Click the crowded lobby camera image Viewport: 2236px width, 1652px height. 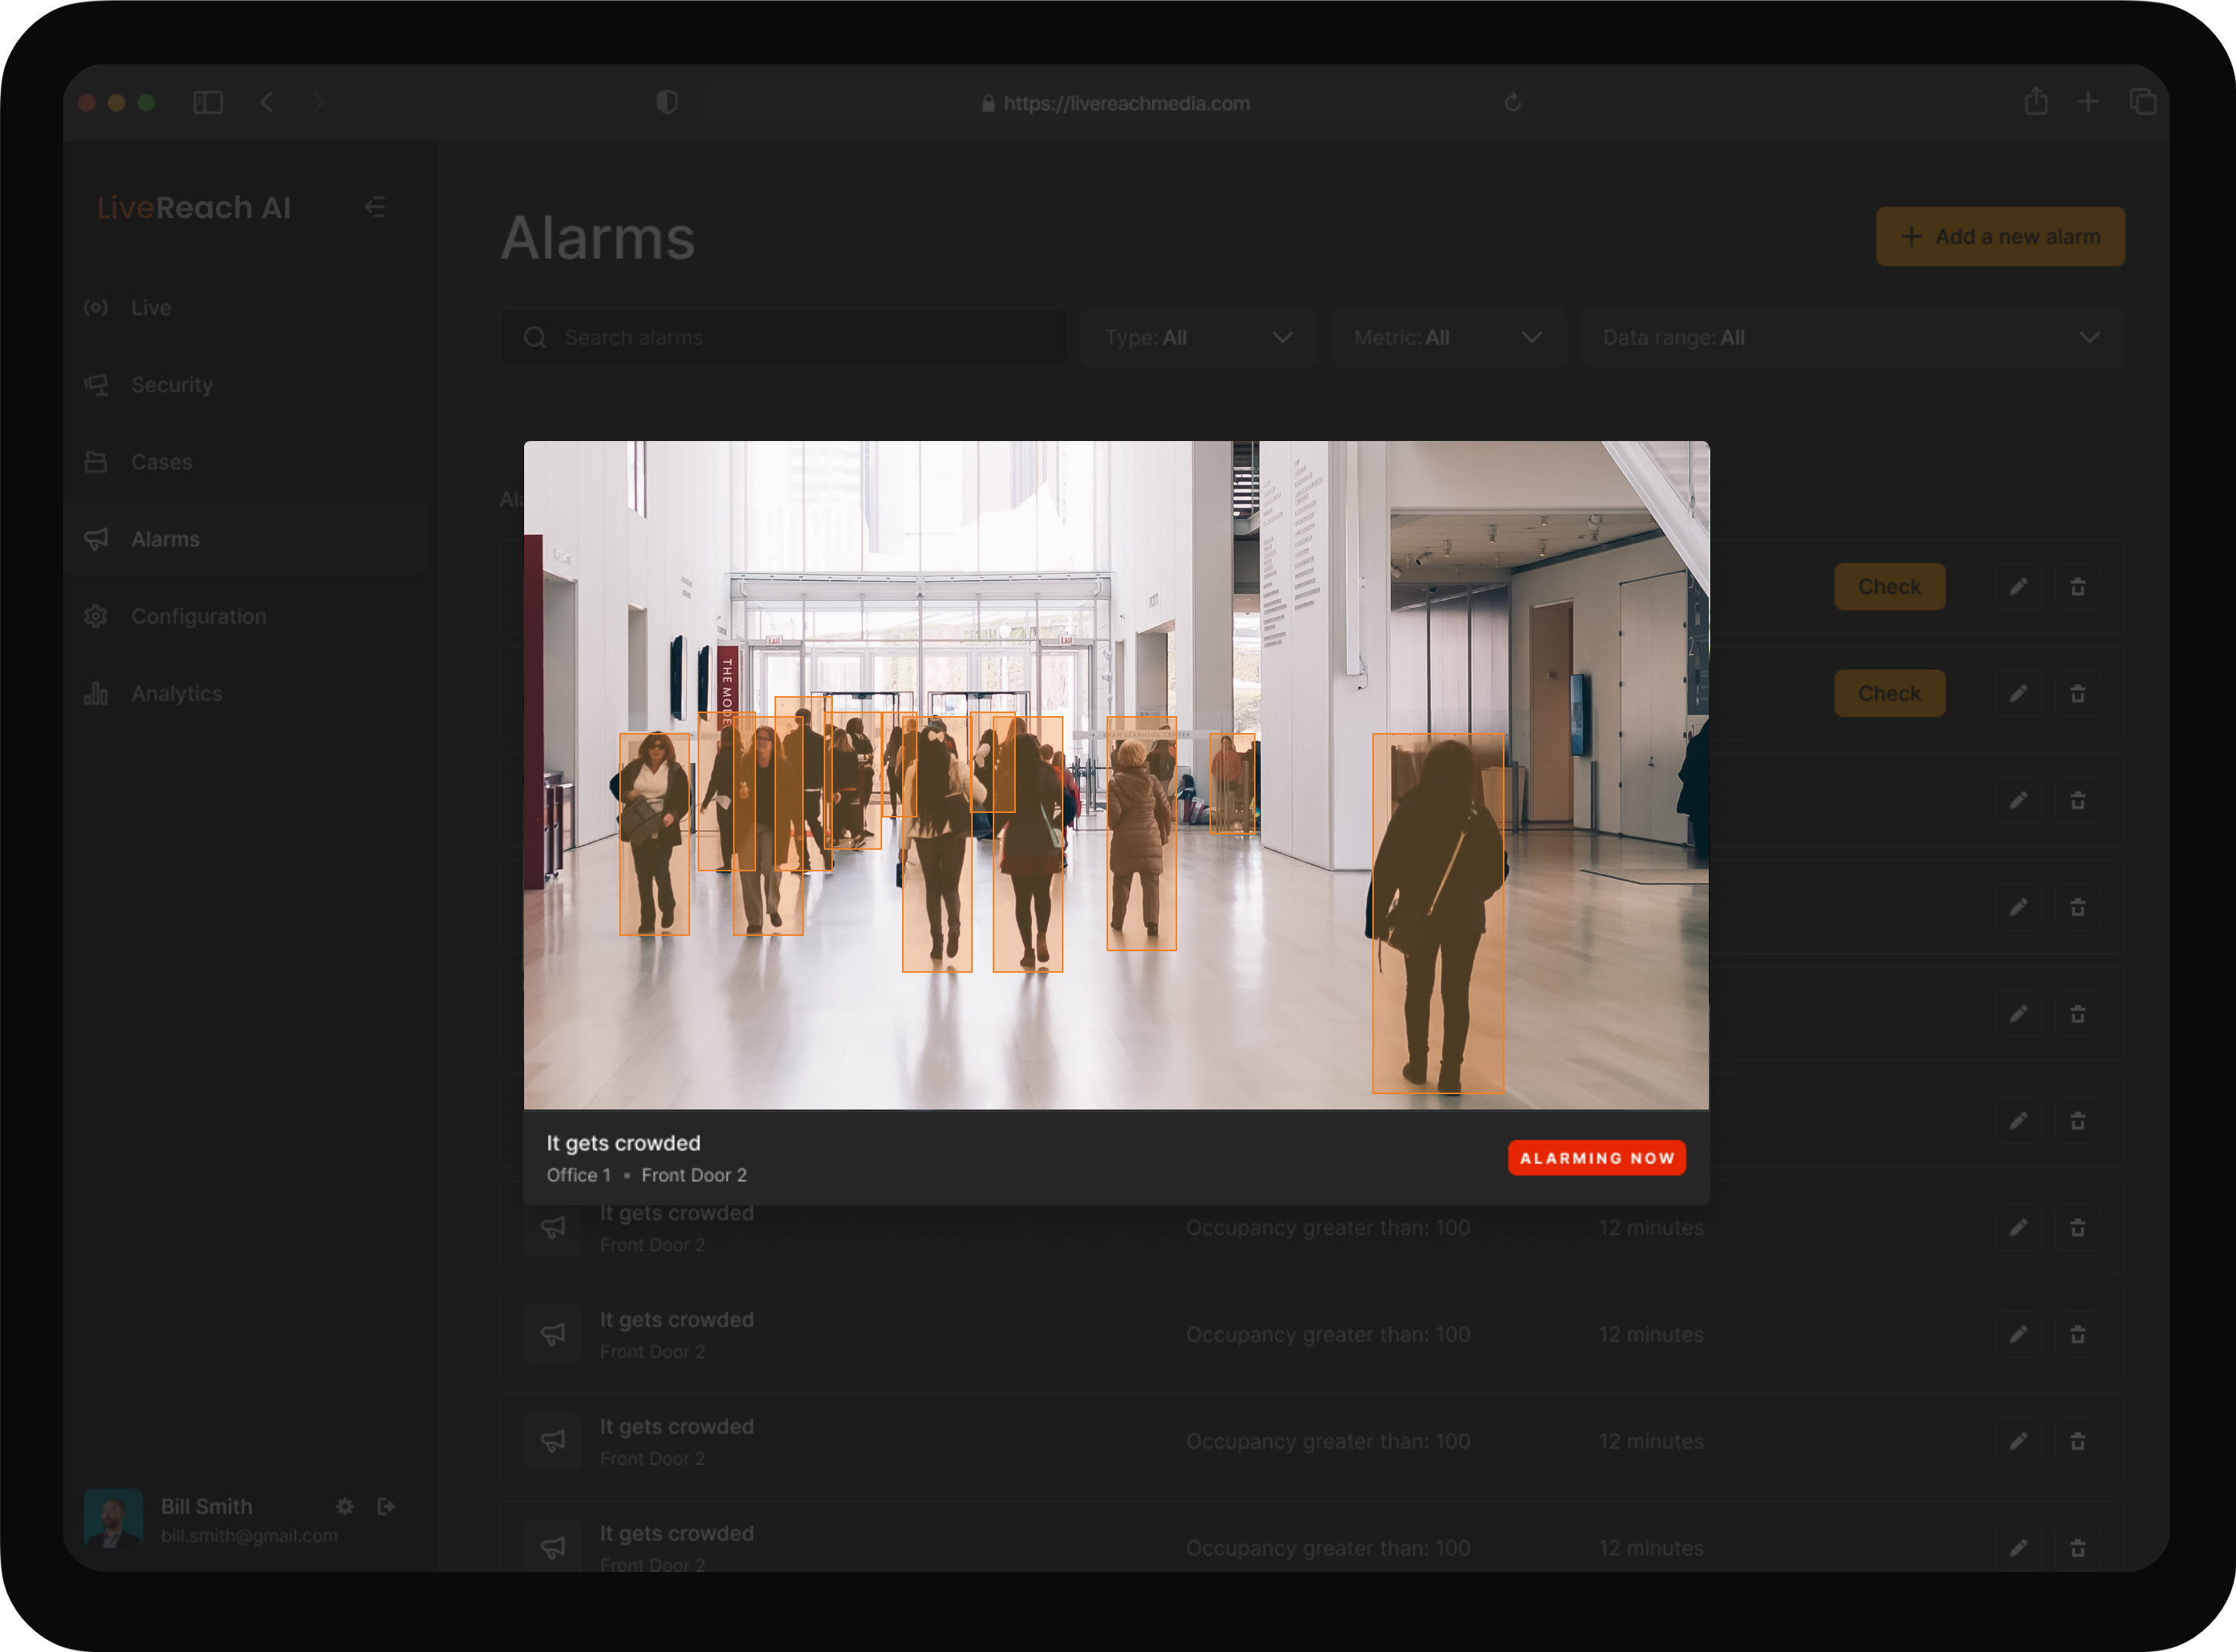click(x=1116, y=775)
